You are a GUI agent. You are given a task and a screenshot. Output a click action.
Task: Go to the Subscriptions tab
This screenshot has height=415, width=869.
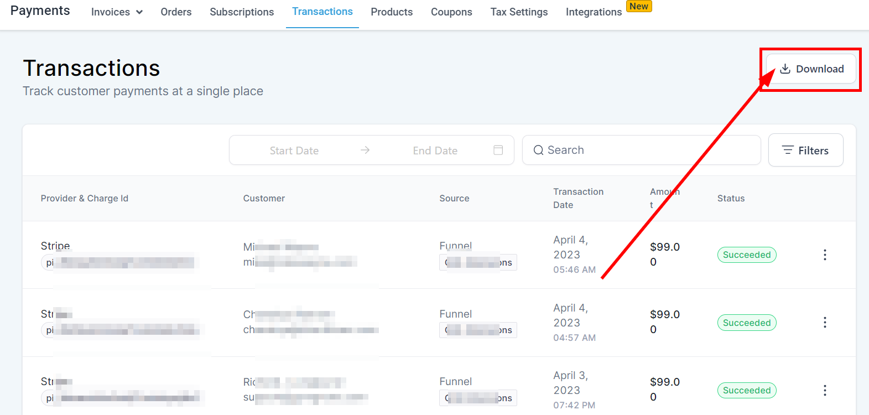[242, 12]
